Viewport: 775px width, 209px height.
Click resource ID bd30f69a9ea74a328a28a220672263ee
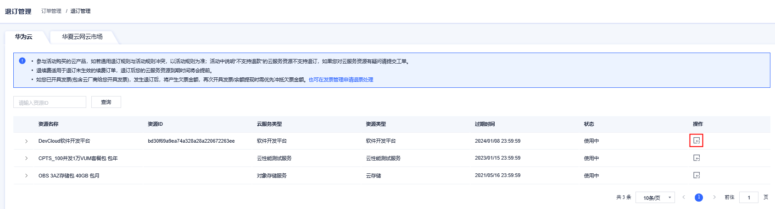coord(191,141)
